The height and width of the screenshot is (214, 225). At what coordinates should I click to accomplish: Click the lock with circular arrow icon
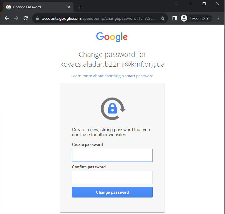[113, 108]
